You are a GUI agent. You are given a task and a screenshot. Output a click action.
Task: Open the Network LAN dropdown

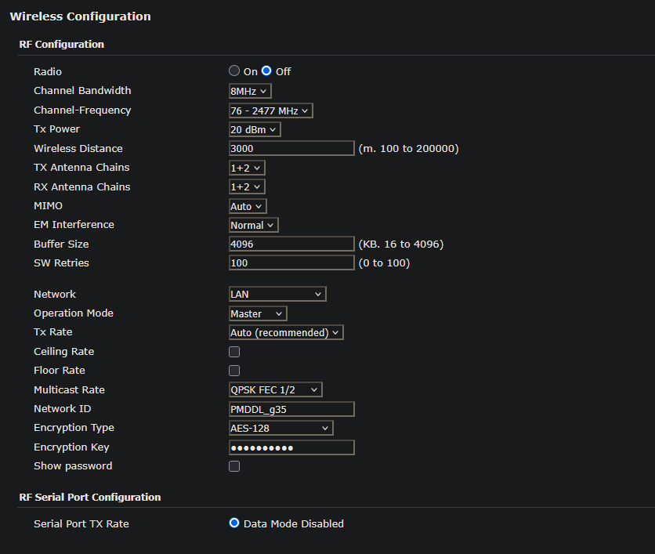[277, 294]
